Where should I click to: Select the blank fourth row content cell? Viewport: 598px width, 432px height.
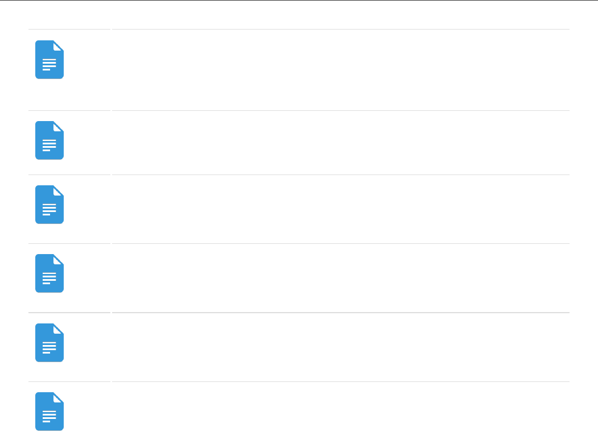click(x=340, y=278)
